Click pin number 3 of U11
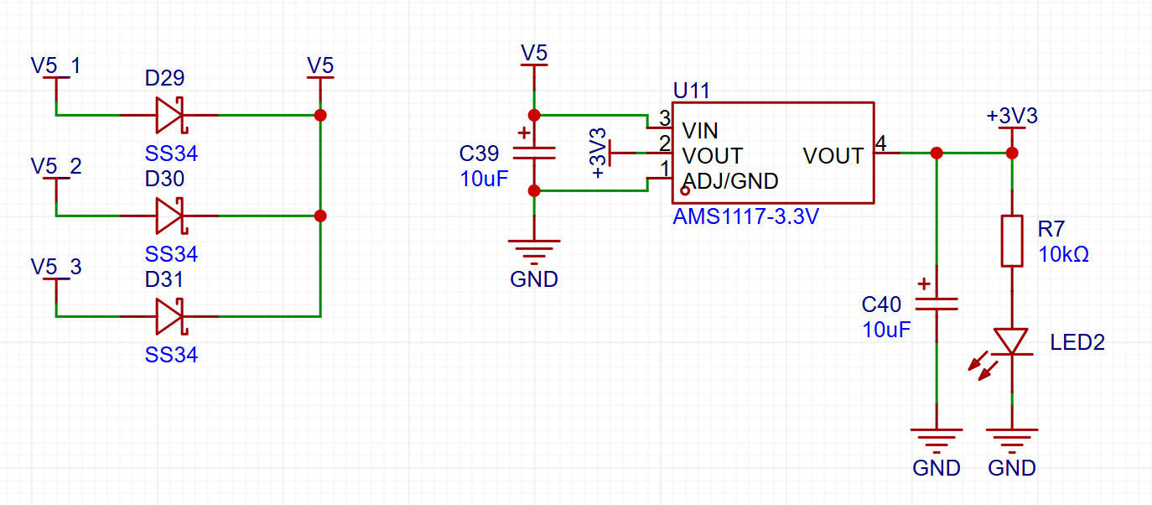1152x505 pixels. pos(664,118)
